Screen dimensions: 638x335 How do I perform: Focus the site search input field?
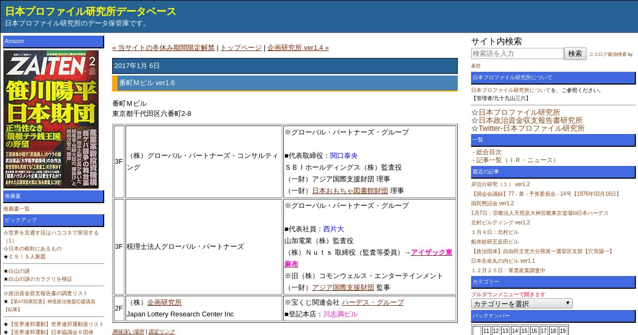tap(517, 54)
